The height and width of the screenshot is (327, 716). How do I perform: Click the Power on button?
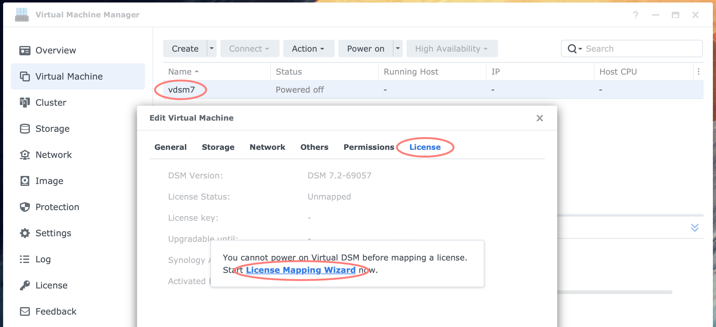click(x=366, y=48)
